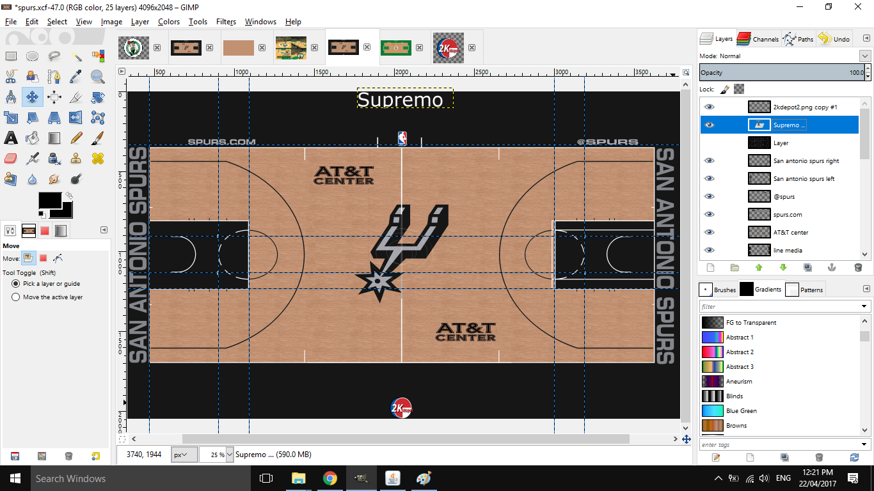The image size is (874, 491).
Task: Raise the layer with green up arrow
Action: [x=759, y=267]
